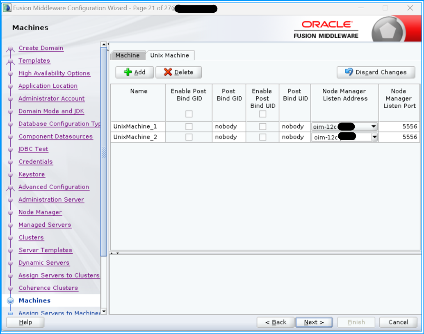Click the wizard globe icon in title bar
Viewport: 424px width, 334px height.
(7, 8)
